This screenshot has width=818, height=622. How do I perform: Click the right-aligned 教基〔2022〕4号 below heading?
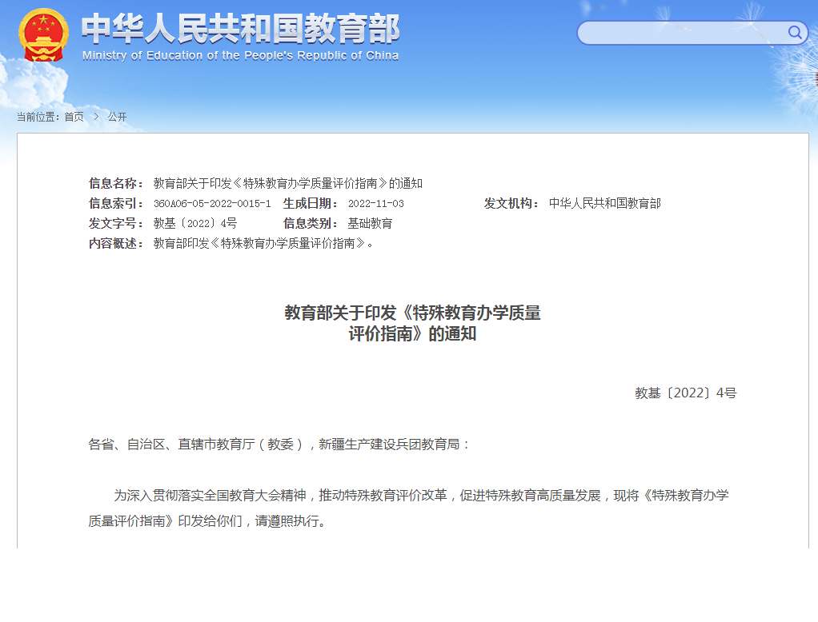tap(685, 393)
